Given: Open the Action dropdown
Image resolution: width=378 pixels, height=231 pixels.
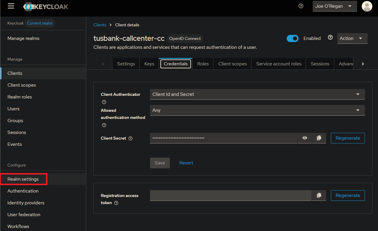Looking at the screenshot, I should click(352, 38).
